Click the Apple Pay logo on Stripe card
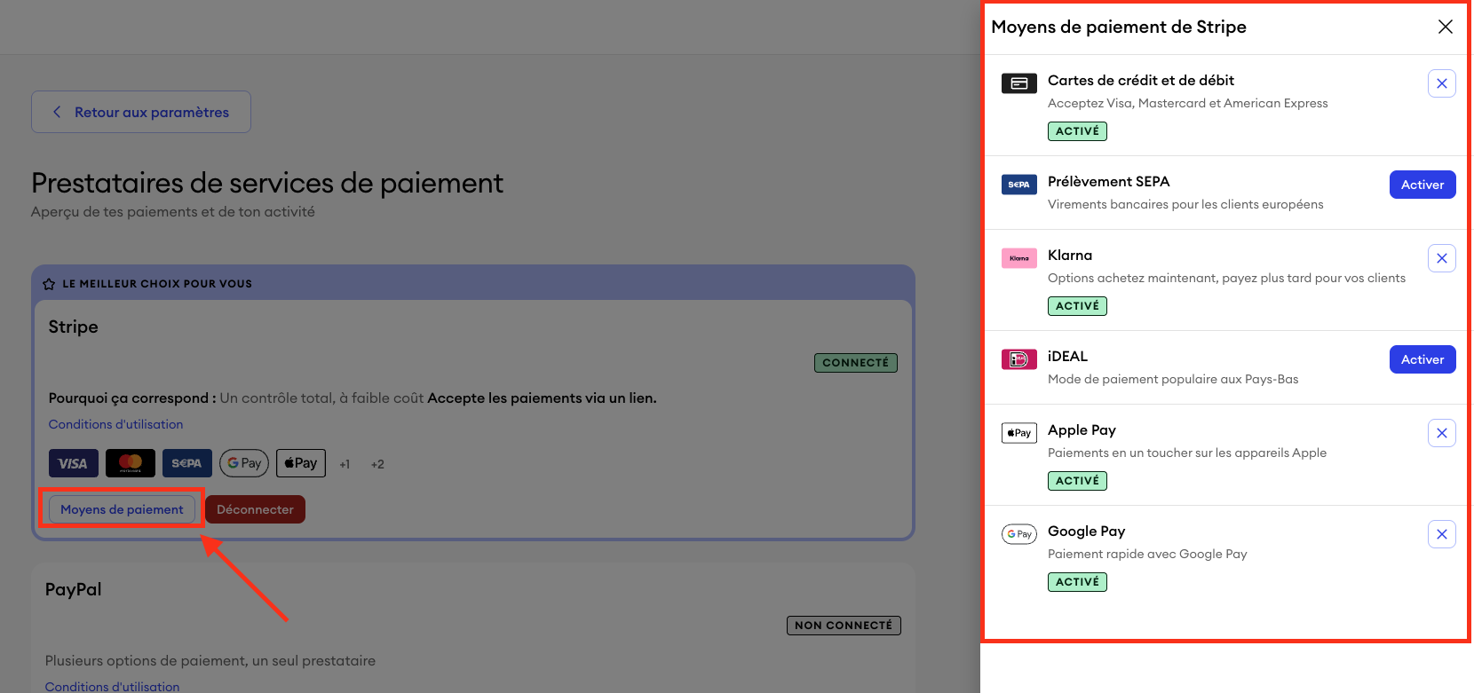 point(301,463)
